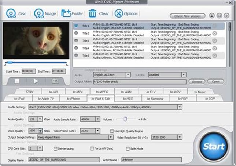Click the Clear trash can icon
236x166 pixels.
click(x=92, y=13)
